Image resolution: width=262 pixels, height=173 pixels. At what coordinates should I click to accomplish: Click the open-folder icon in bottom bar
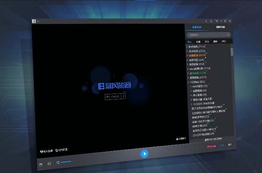49,164
